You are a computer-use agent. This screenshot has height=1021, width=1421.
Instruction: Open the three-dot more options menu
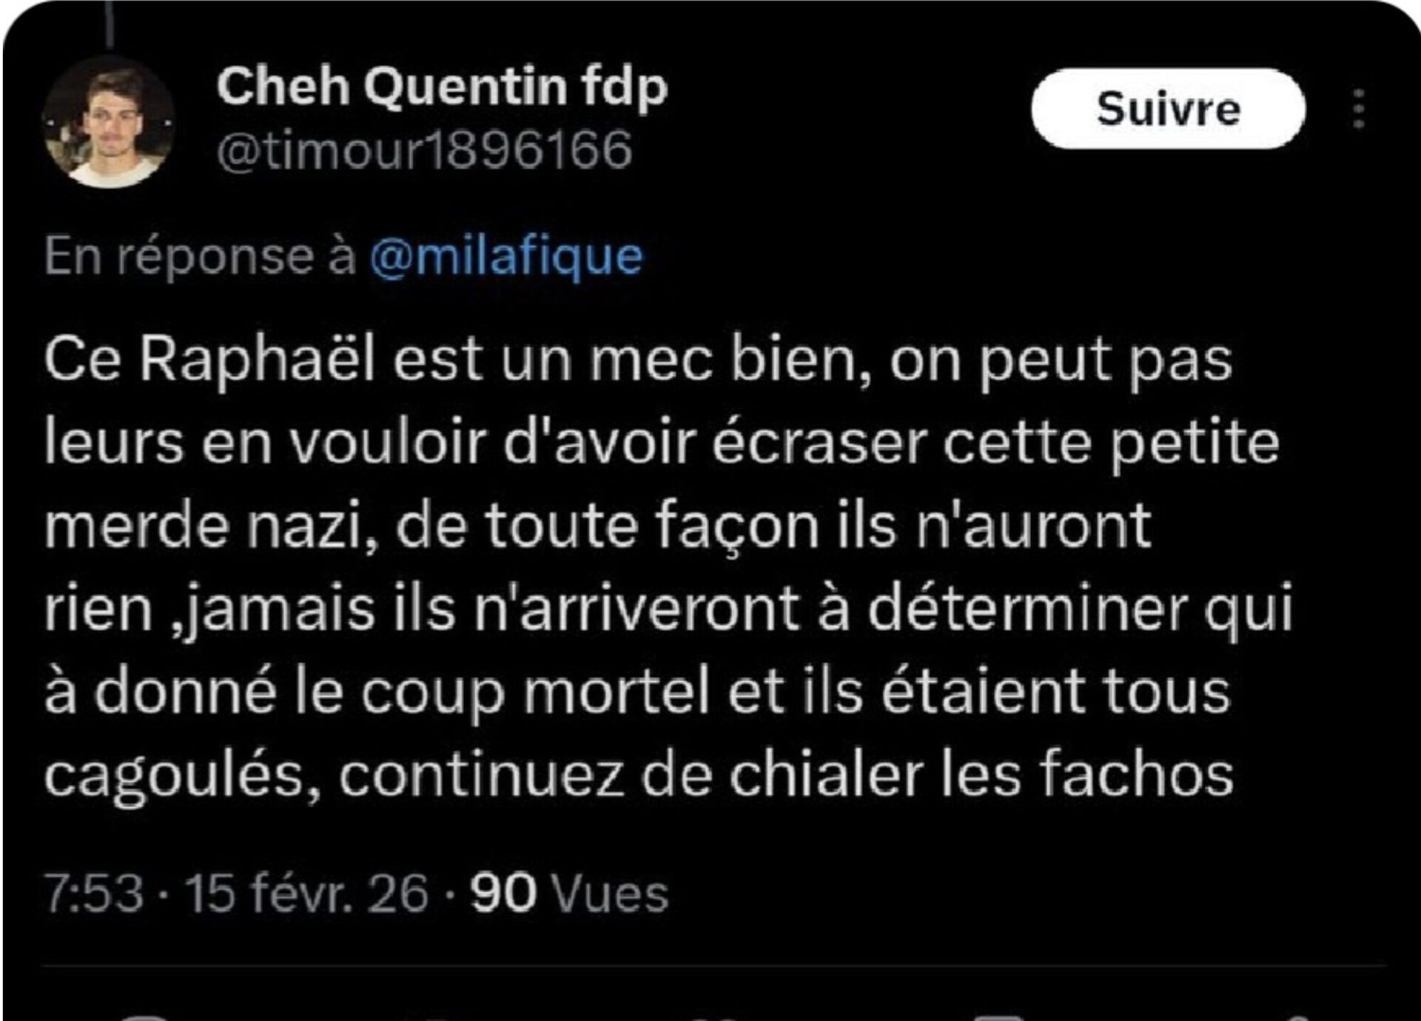(x=1358, y=110)
